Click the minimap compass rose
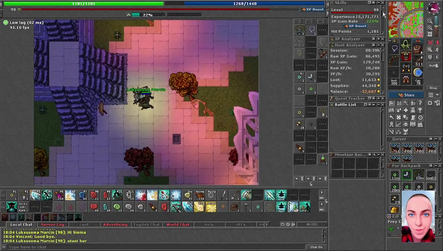443x251 pixels. (434, 8)
